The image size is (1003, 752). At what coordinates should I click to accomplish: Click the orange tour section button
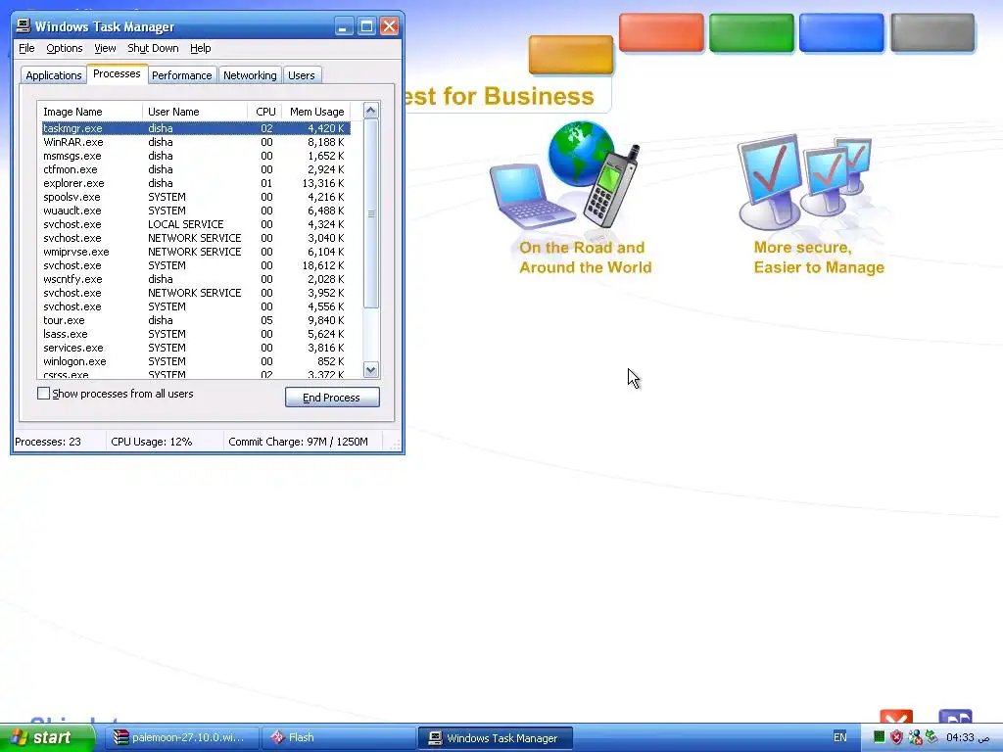(571, 55)
